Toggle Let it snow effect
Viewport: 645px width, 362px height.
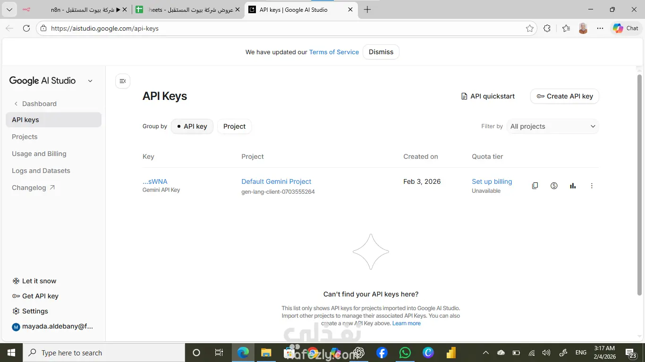pyautogui.click(x=34, y=281)
